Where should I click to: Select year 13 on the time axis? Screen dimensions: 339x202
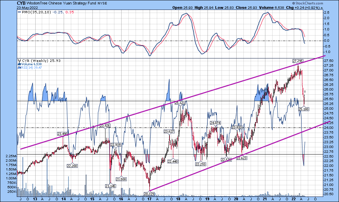[35, 199]
